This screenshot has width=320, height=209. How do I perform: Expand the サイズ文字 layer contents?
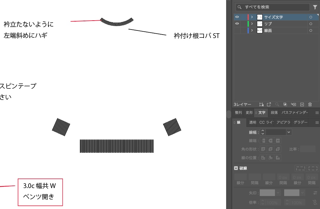pyautogui.click(x=251, y=17)
